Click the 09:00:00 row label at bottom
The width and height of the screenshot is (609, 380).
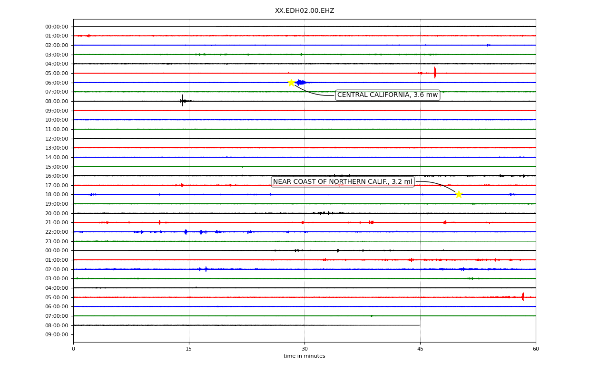point(57,334)
